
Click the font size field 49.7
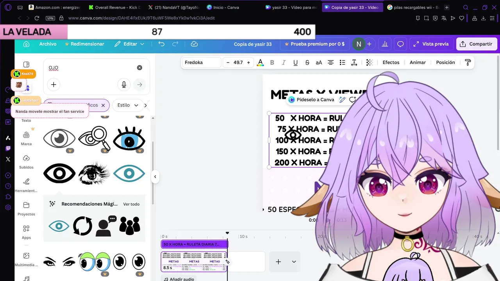[238, 62]
